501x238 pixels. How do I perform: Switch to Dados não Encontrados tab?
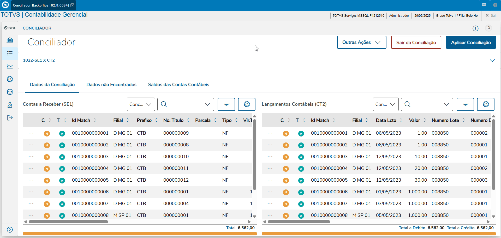tap(111, 85)
